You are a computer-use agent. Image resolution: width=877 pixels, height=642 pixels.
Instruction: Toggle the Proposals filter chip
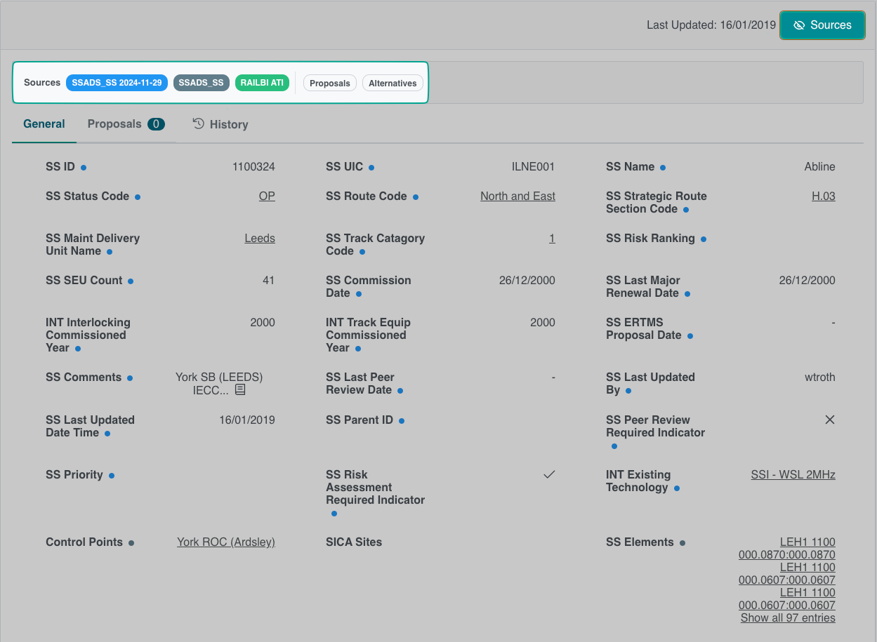[330, 83]
